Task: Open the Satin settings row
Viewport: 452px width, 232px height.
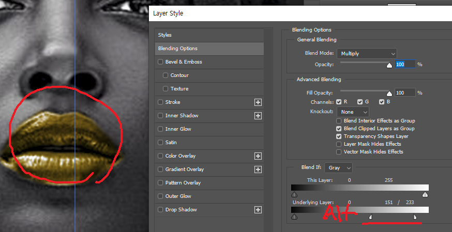Action: pyautogui.click(x=209, y=143)
